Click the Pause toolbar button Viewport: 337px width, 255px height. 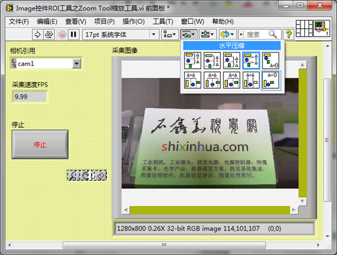(x=74, y=35)
